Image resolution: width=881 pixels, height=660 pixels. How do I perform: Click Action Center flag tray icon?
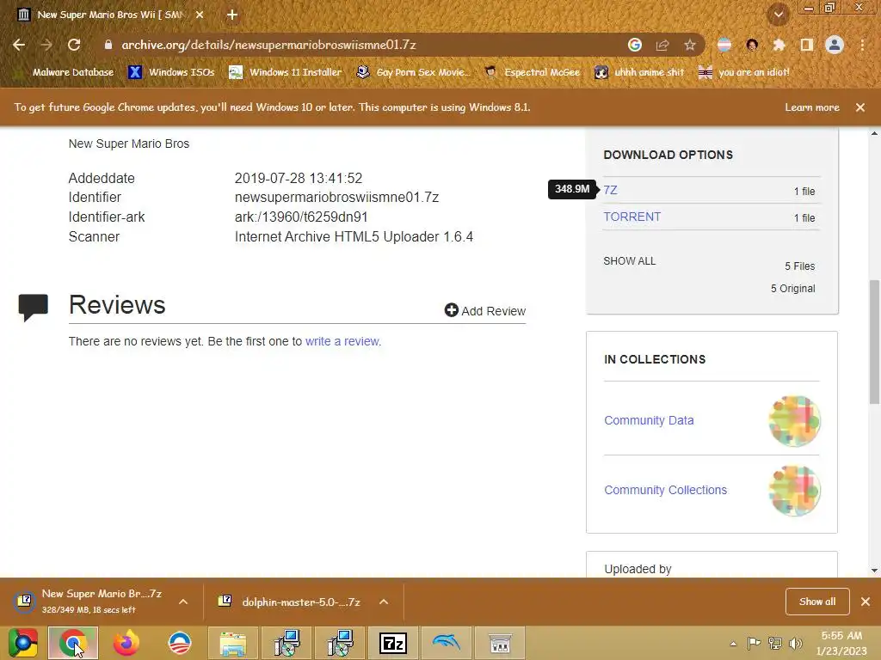(754, 644)
